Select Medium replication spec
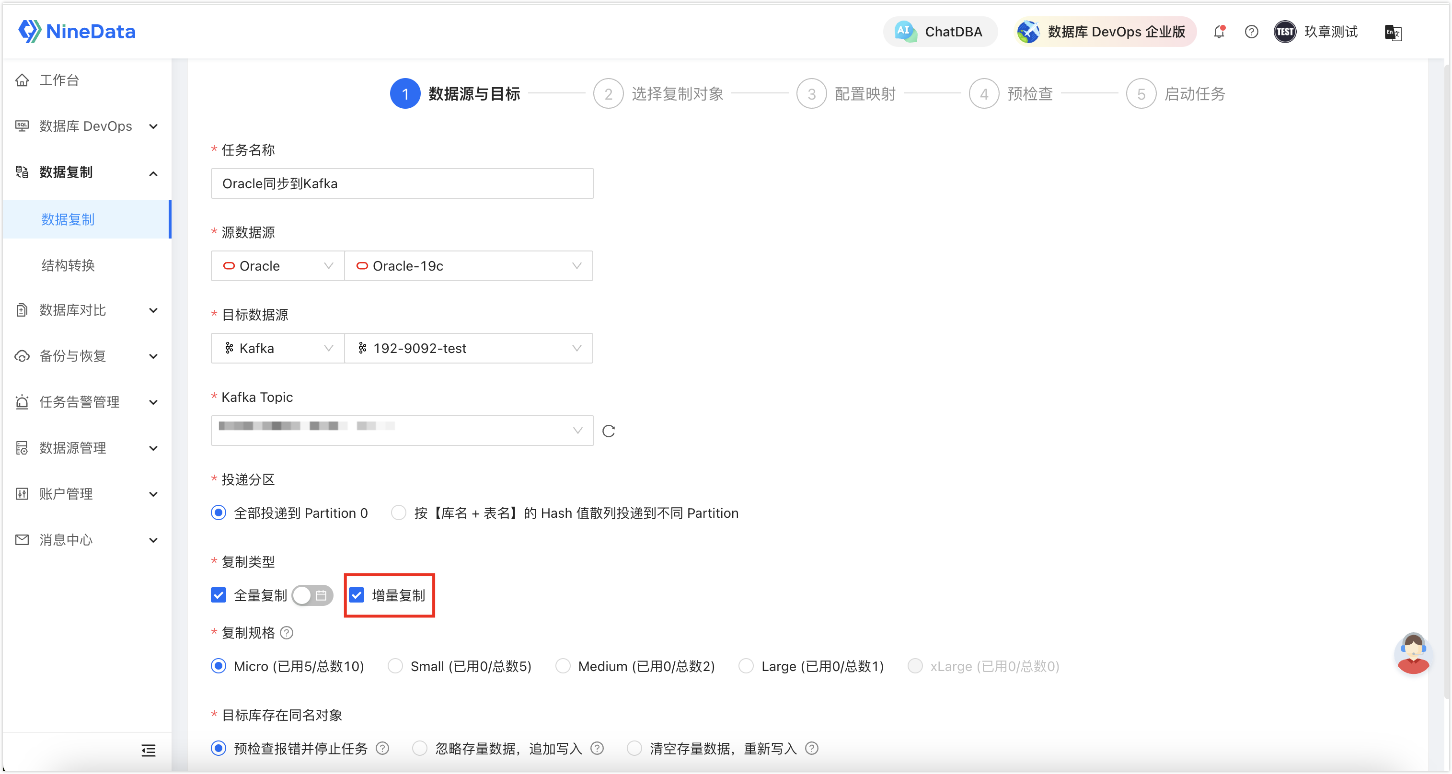1452x774 pixels. [563, 666]
